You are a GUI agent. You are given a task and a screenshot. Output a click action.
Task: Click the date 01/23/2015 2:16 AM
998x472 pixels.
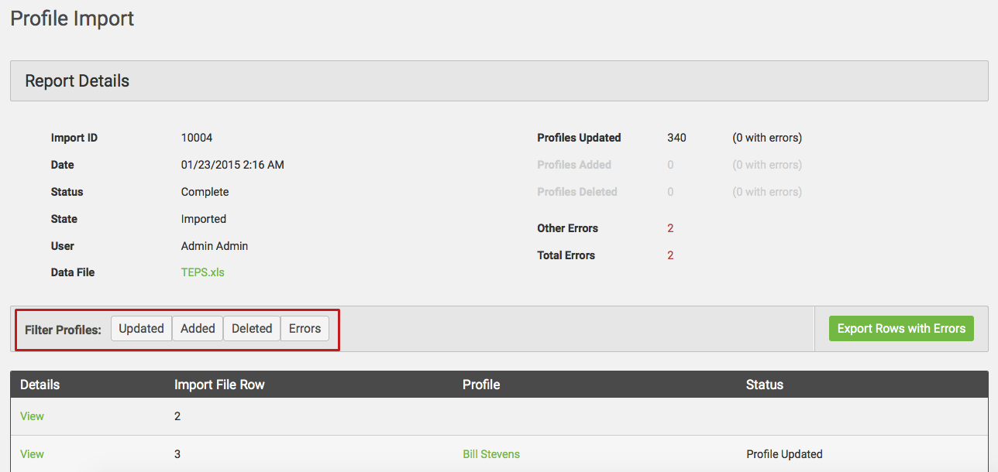232,165
